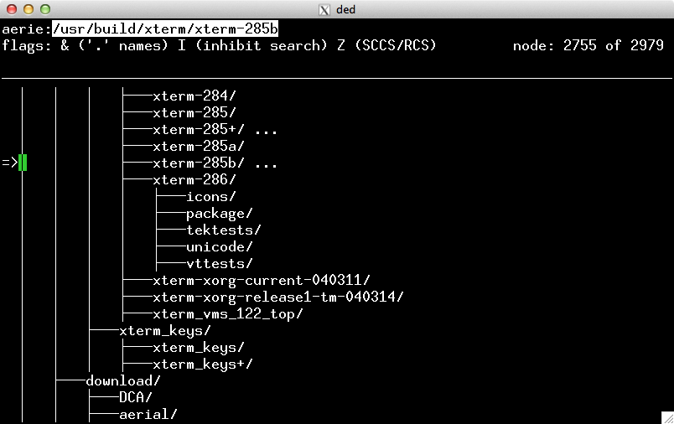Click the highlighted path /usr/build/xterm/xterm-285b
Screen dimensions: 674x424
[165, 28]
